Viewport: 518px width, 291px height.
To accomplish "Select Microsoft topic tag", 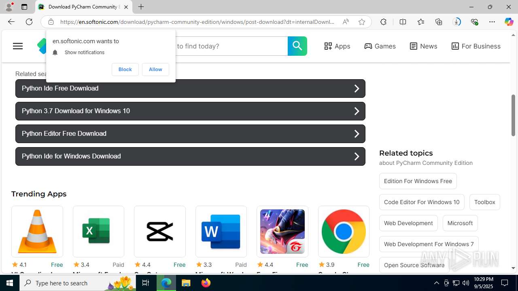I will point(460,223).
